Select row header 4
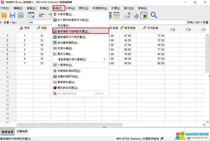 pos(7,50)
